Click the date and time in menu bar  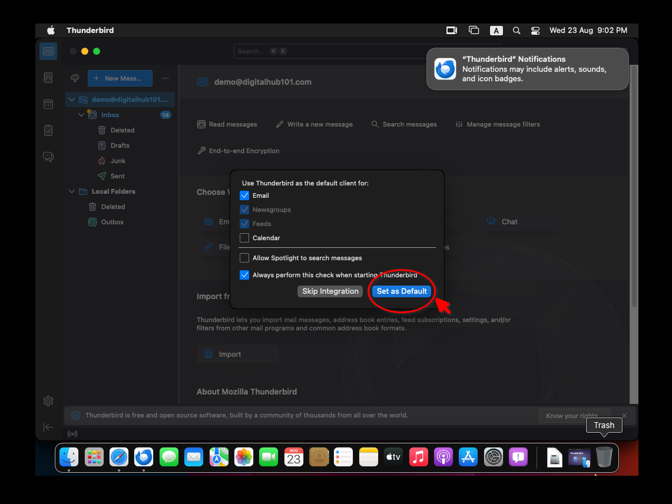(588, 31)
